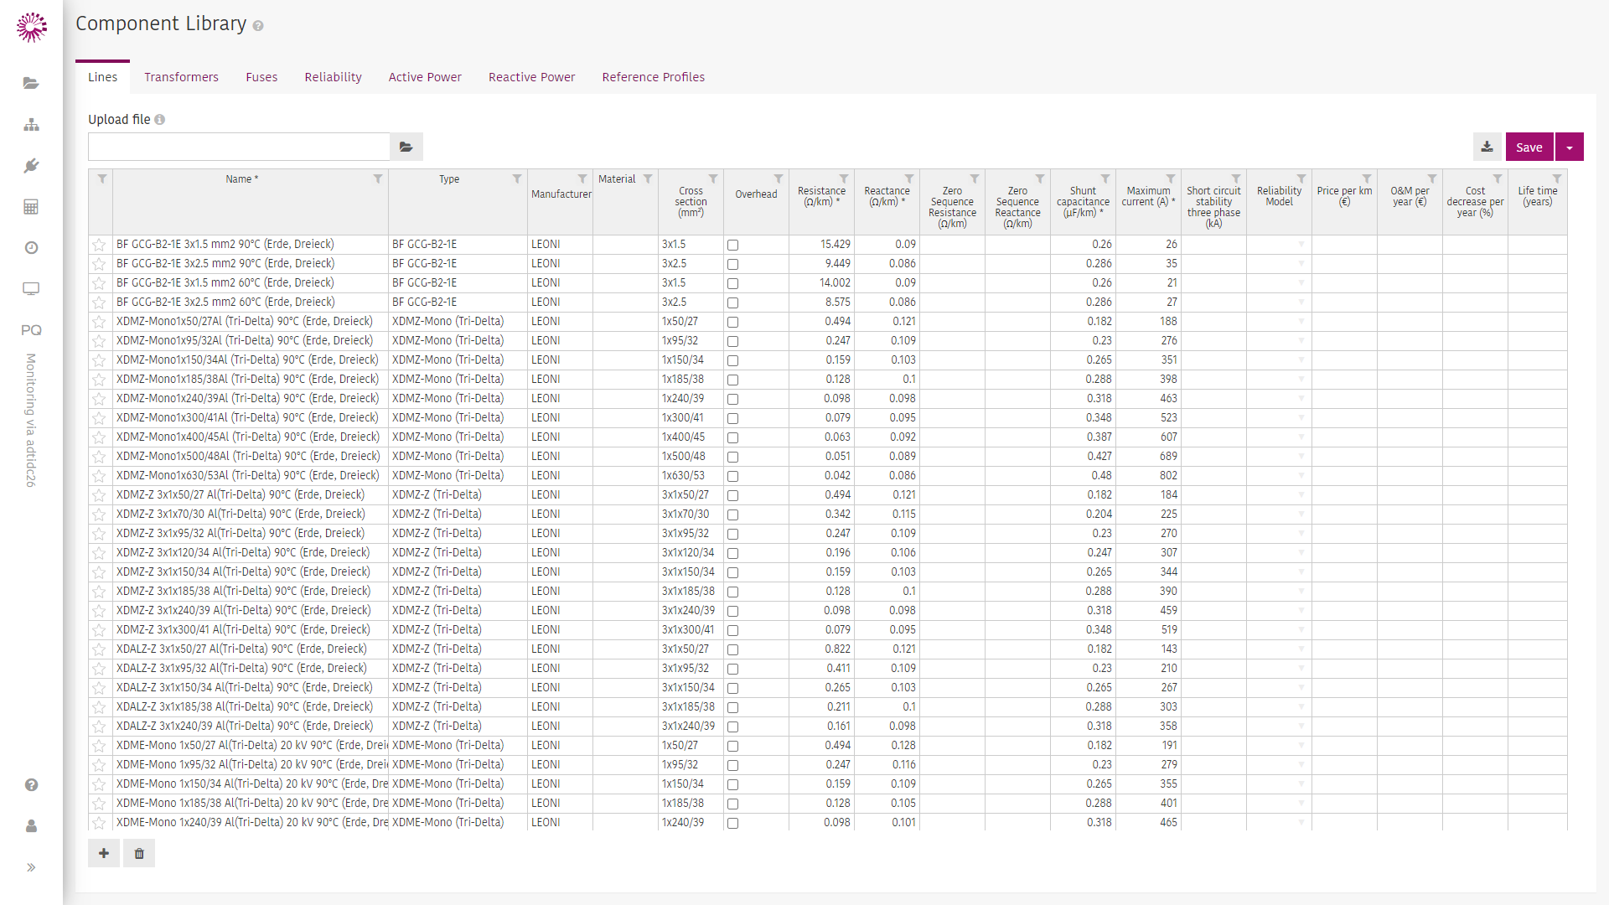Toggle Overhead checkbox for XDMZ-Z 3x1x50/27 row
The width and height of the screenshot is (1609, 905).
click(x=732, y=496)
